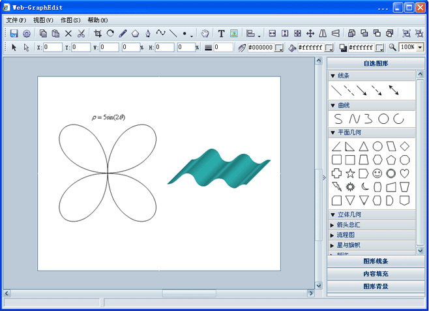Select the Pencil drawing tool
Image resolution: width=429 pixels, height=311 pixels.
point(123,33)
